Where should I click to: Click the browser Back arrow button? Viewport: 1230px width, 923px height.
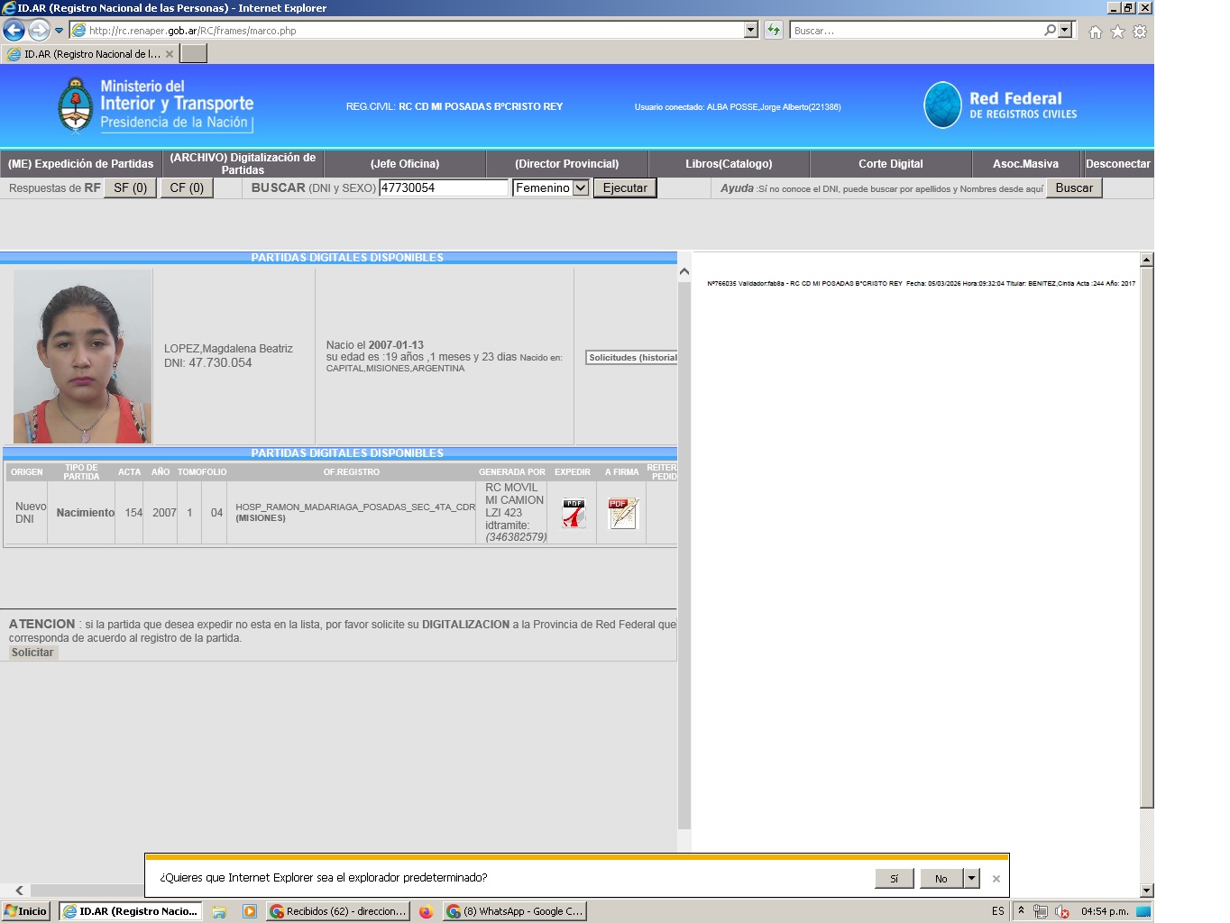click(x=14, y=31)
